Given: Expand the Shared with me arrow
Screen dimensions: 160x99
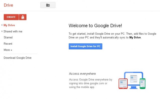Looking at the screenshot, I should click(x=2, y=31).
